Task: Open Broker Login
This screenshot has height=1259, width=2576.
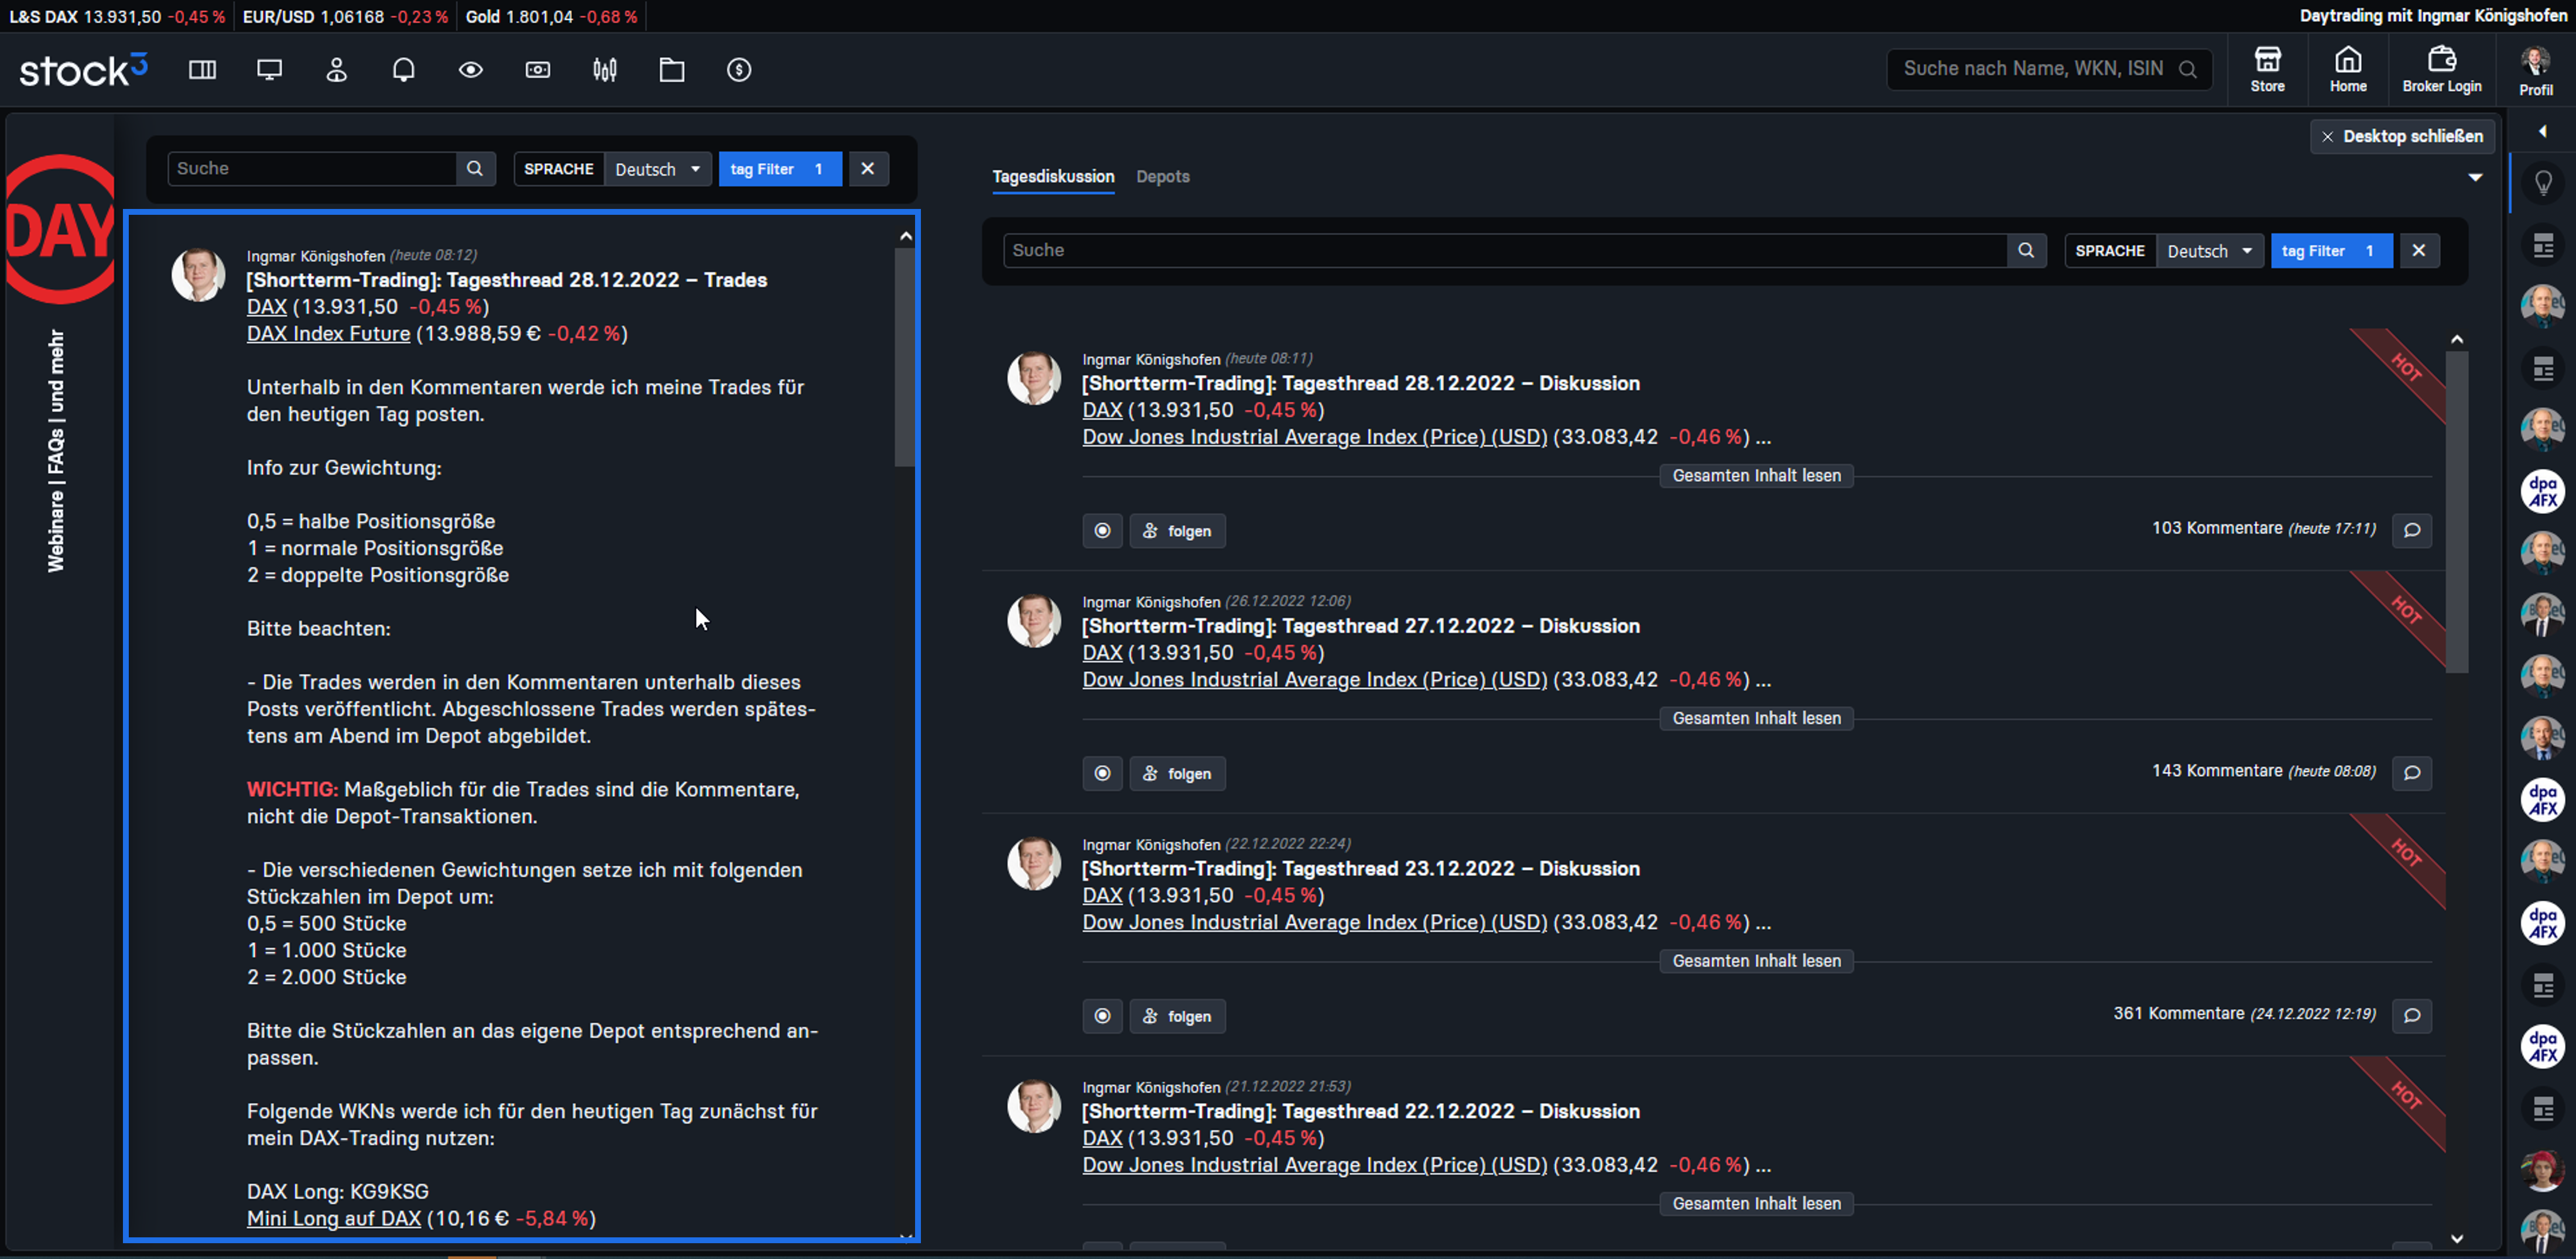Action: 2441,70
